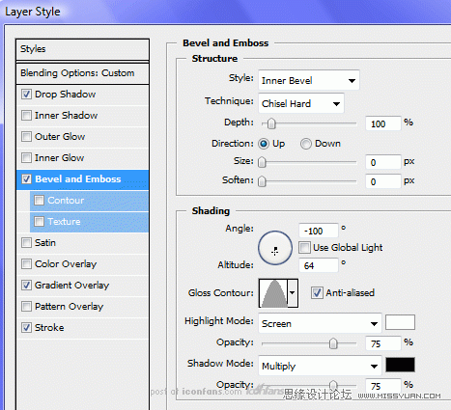Image resolution: width=451 pixels, height=410 pixels.
Task: Click the Depth value input field
Action: tap(383, 123)
